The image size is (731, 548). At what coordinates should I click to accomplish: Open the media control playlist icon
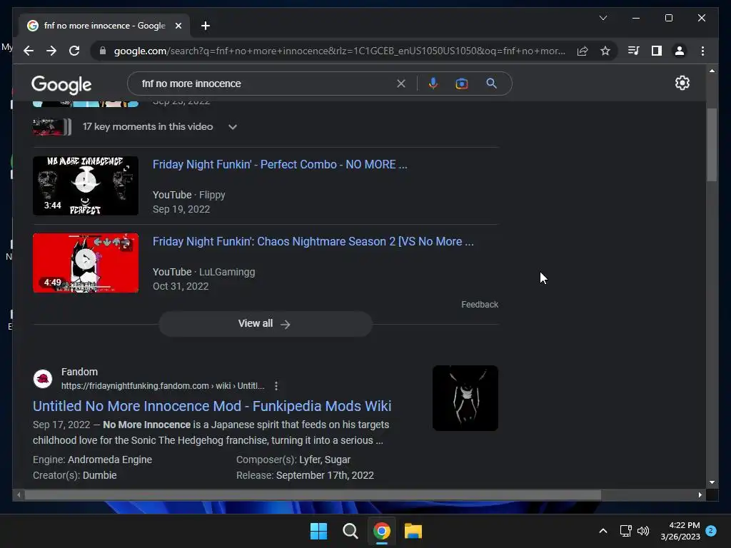633,51
